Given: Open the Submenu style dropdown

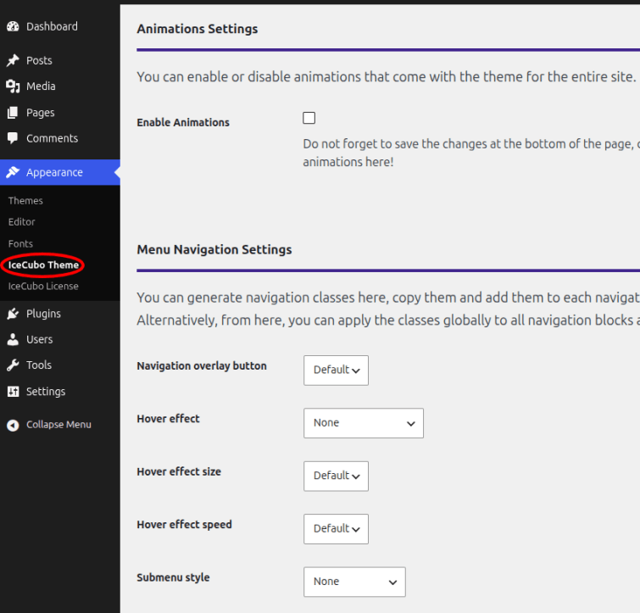Looking at the screenshot, I should click(x=354, y=582).
